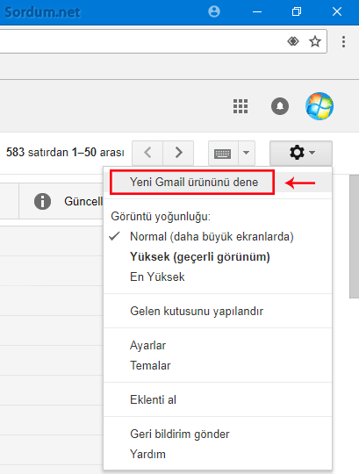Go to the older messages page
This screenshot has width=359, height=474.
coord(178,153)
